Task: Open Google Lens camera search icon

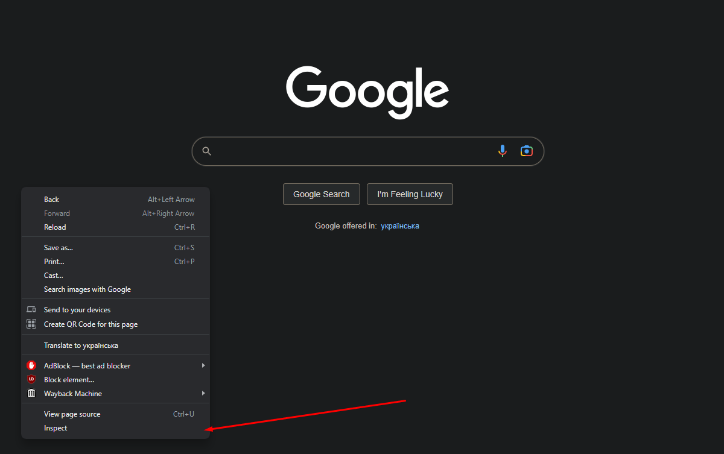Action: (x=527, y=151)
